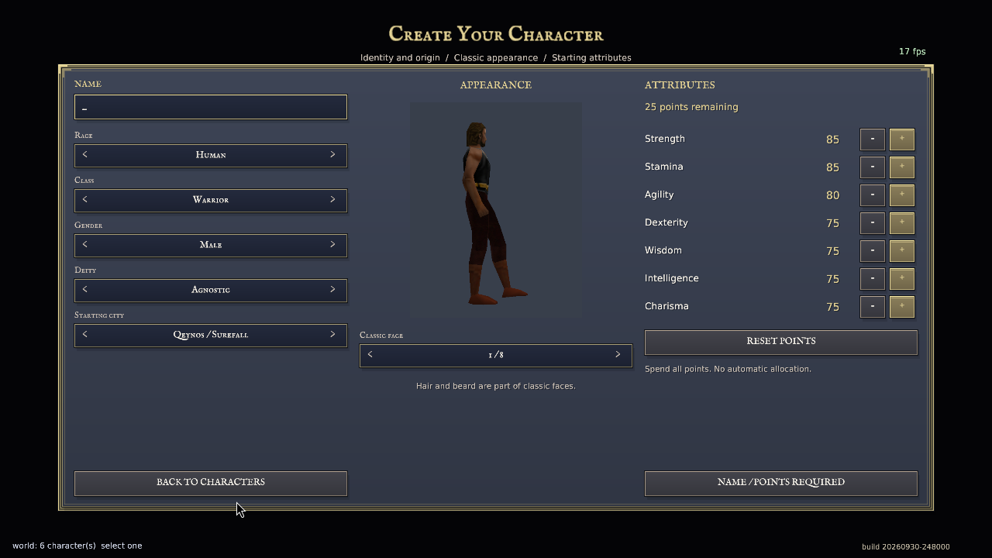Add a point to Stamina
This screenshot has width=992, height=558.
pos(902,167)
